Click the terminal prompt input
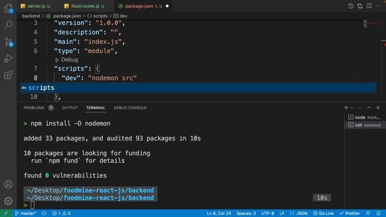The height and width of the screenshot is (217, 386). pyautogui.click(x=33, y=205)
